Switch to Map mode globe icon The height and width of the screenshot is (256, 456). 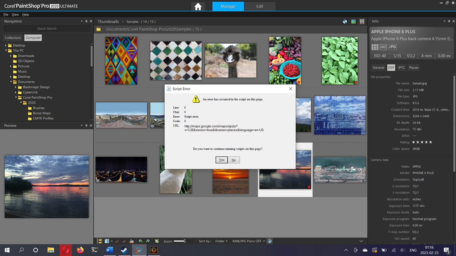coord(345,22)
